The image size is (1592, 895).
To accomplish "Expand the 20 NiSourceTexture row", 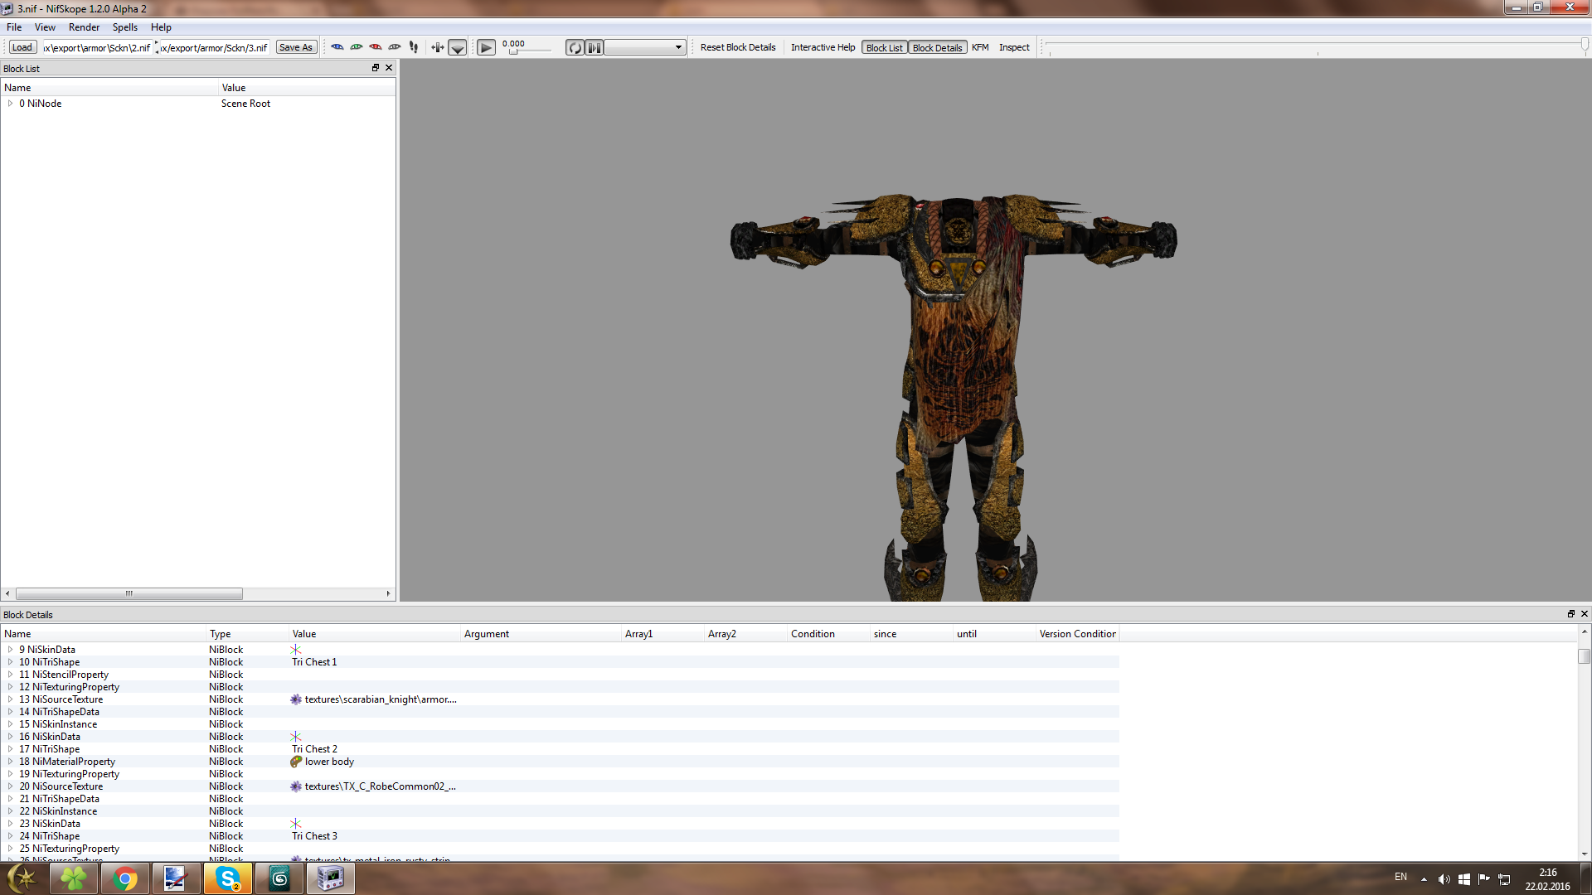I will pos(10,786).
